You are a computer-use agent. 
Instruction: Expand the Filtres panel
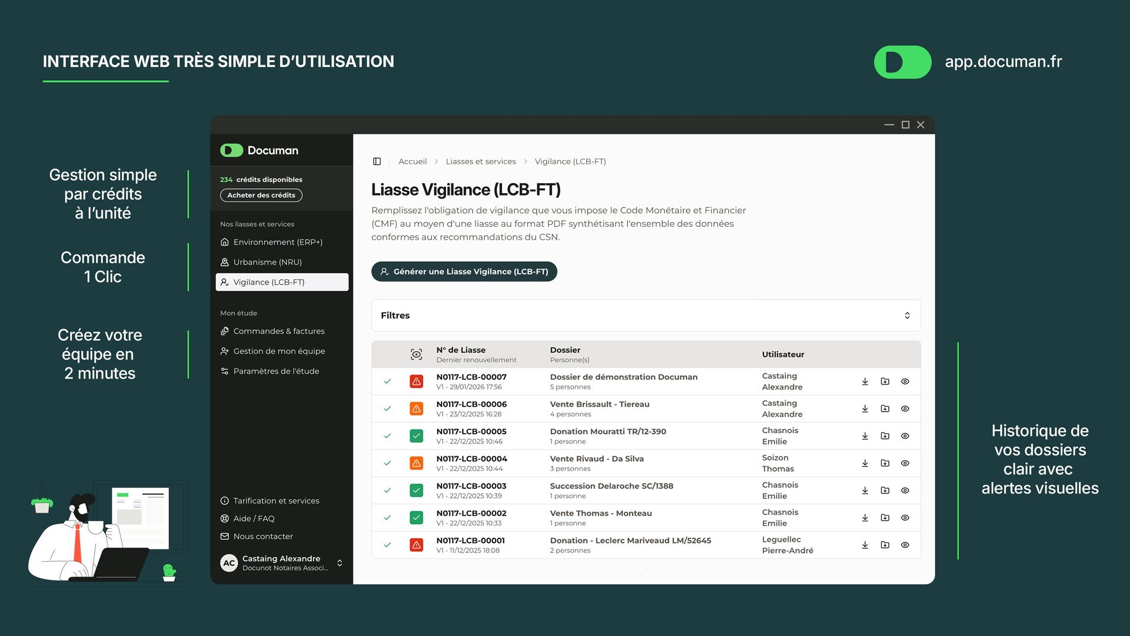pos(907,316)
